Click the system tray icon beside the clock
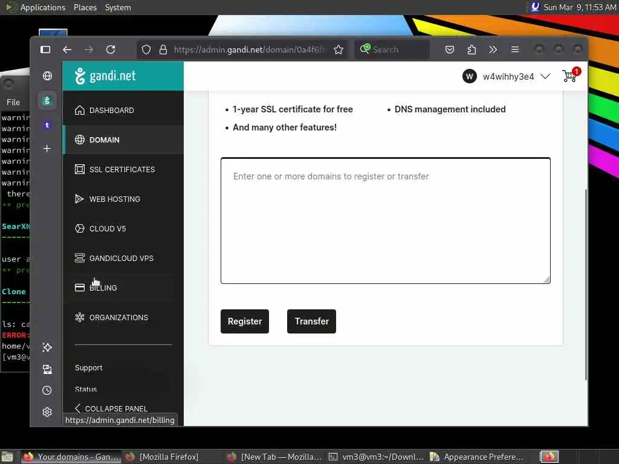This screenshot has width=619, height=464. 536,7
